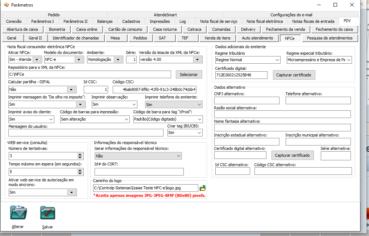Click Série alternativa field
Viewport: 369px width, 236px height.
(336, 156)
